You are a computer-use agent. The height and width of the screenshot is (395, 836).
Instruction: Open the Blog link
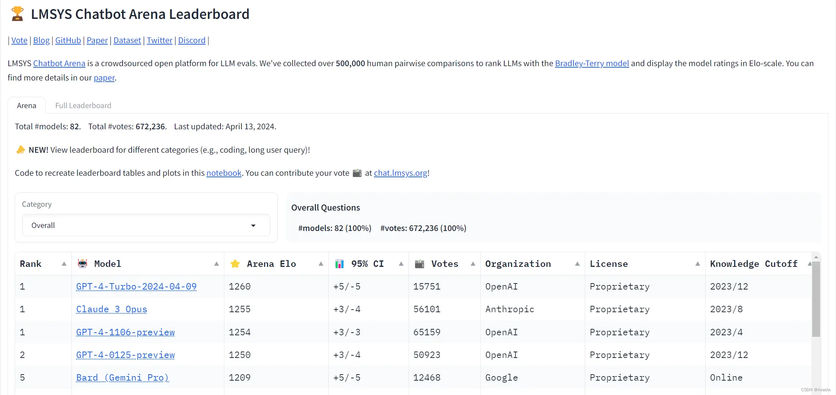[41, 40]
